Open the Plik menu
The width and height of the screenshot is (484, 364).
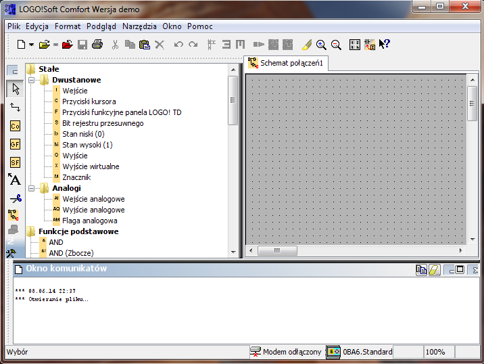(14, 26)
